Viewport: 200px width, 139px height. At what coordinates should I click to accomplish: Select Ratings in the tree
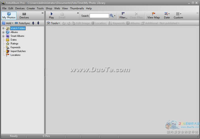point(14,43)
